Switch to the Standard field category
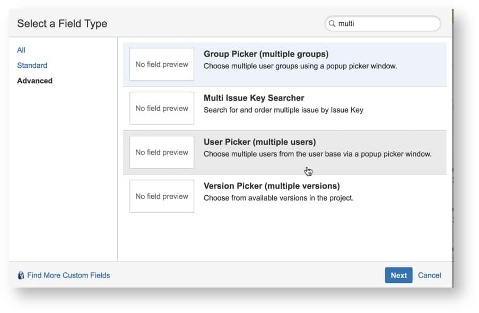 tap(32, 65)
